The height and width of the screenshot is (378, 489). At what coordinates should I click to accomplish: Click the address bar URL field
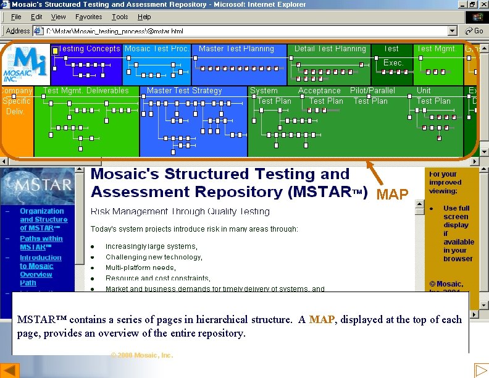pos(245,31)
